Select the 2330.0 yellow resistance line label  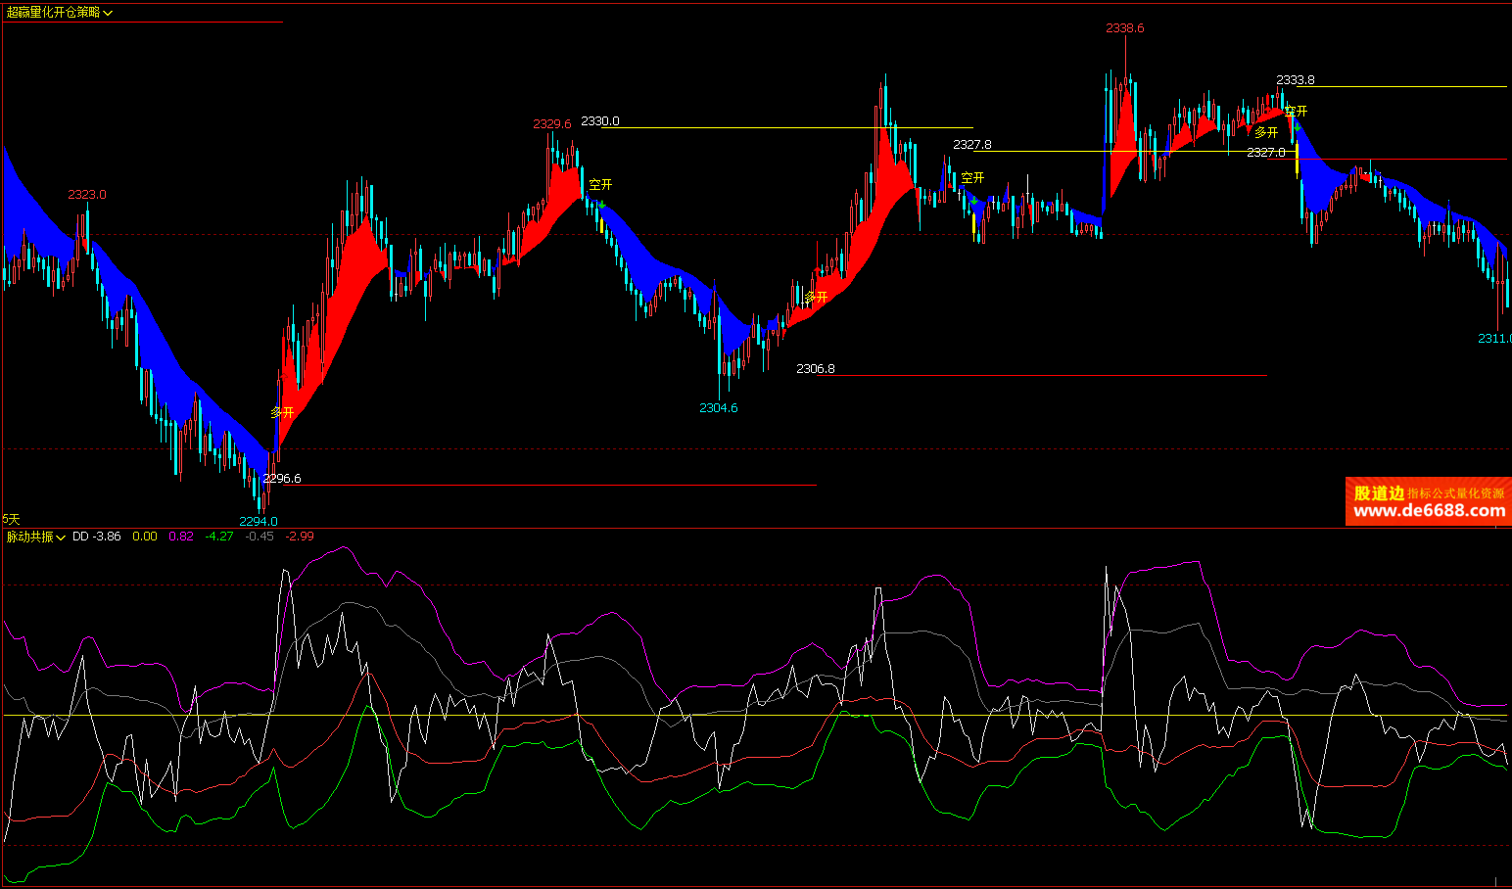600,121
